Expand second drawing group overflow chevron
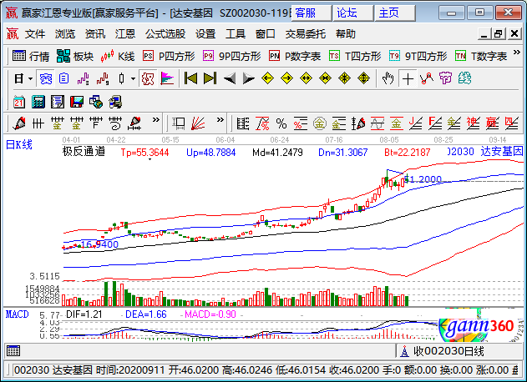This screenshot has height=382, width=527. [220, 120]
